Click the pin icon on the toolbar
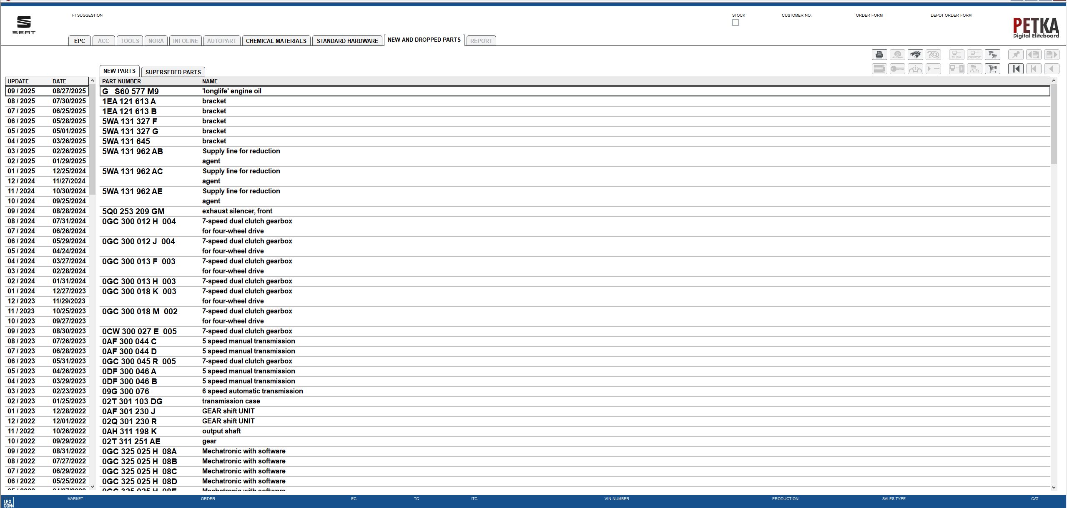Viewport: 1067px width, 508px height. [x=1016, y=55]
